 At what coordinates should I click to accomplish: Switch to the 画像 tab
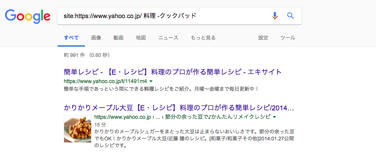[x=96, y=38]
